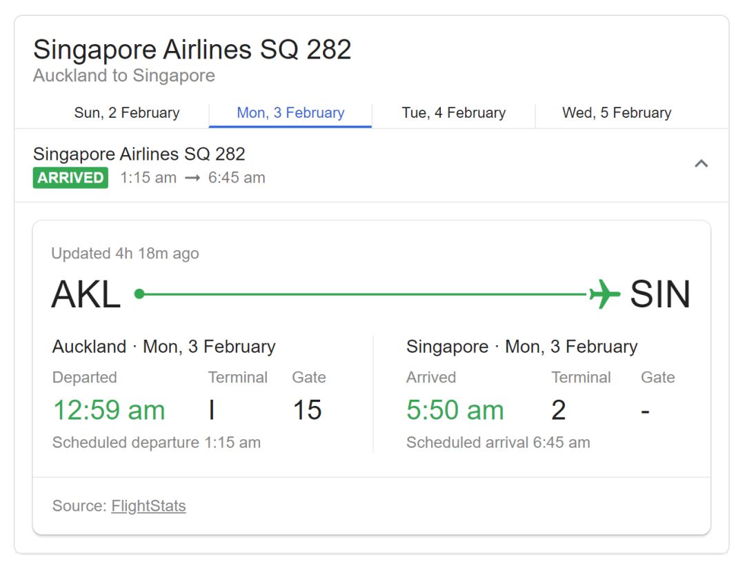Collapse the SQ 282 flight details chevron
Screen dimensions: 745x561
click(x=701, y=164)
